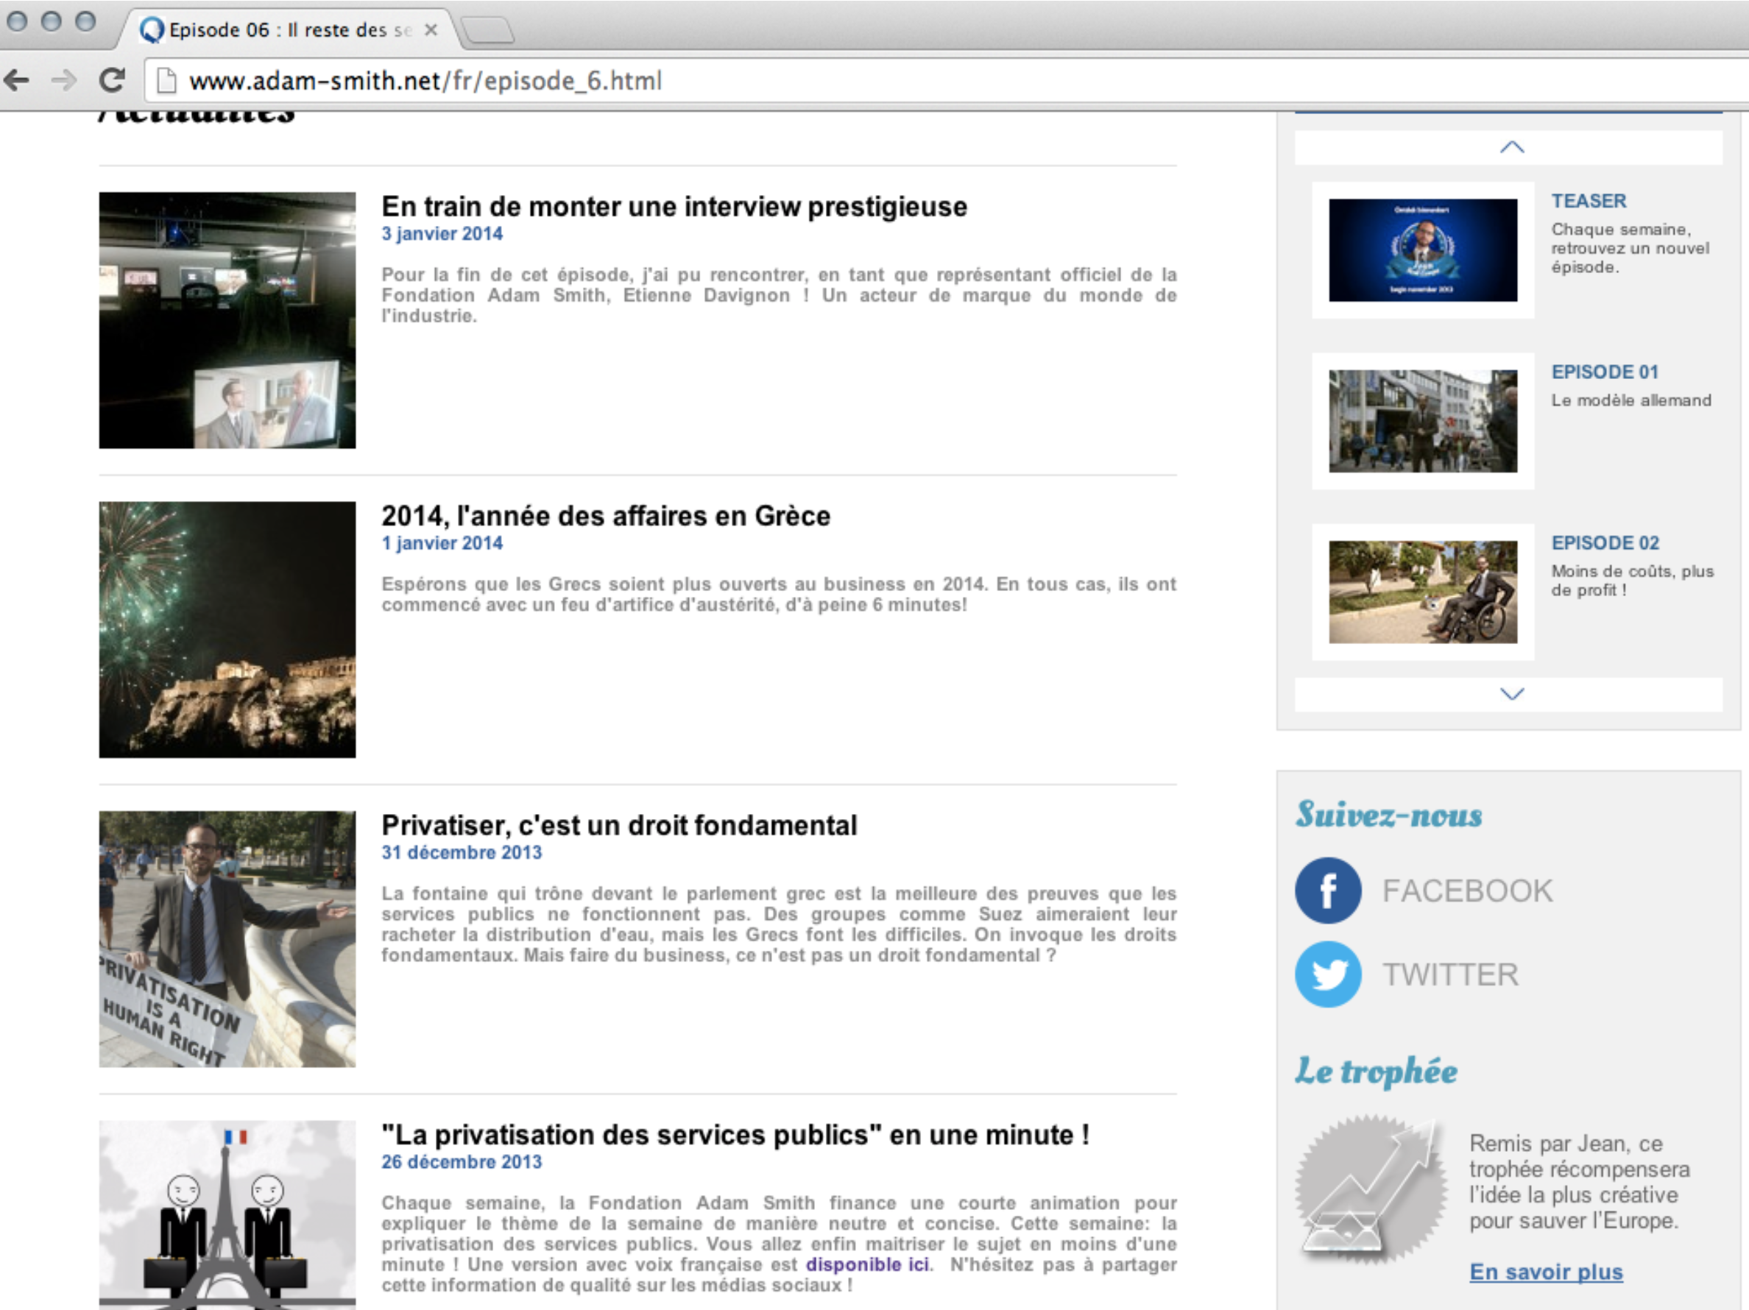Click the date '31 décembre 2013'
Viewport: 1749px width, 1310px height.
coord(462,852)
